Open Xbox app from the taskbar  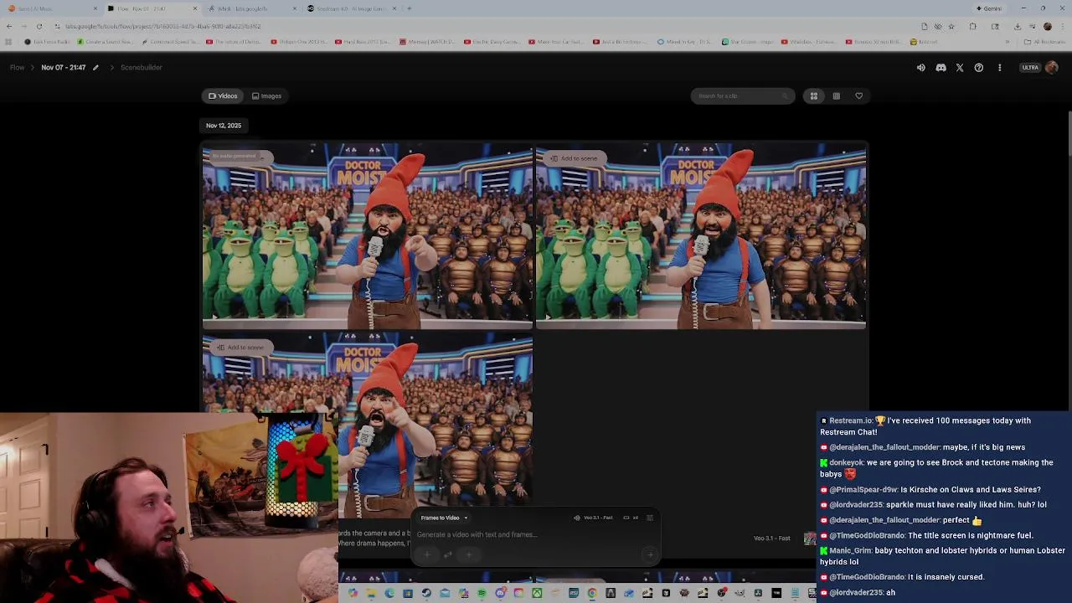[537, 594]
